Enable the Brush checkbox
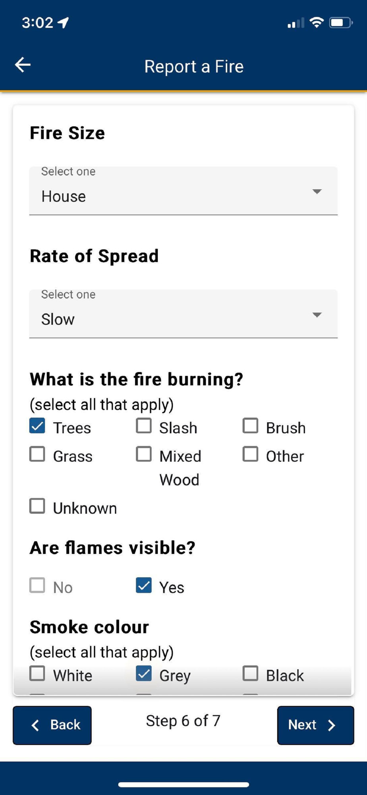Image resolution: width=367 pixels, height=795 pixels. [x=250, y=426]
